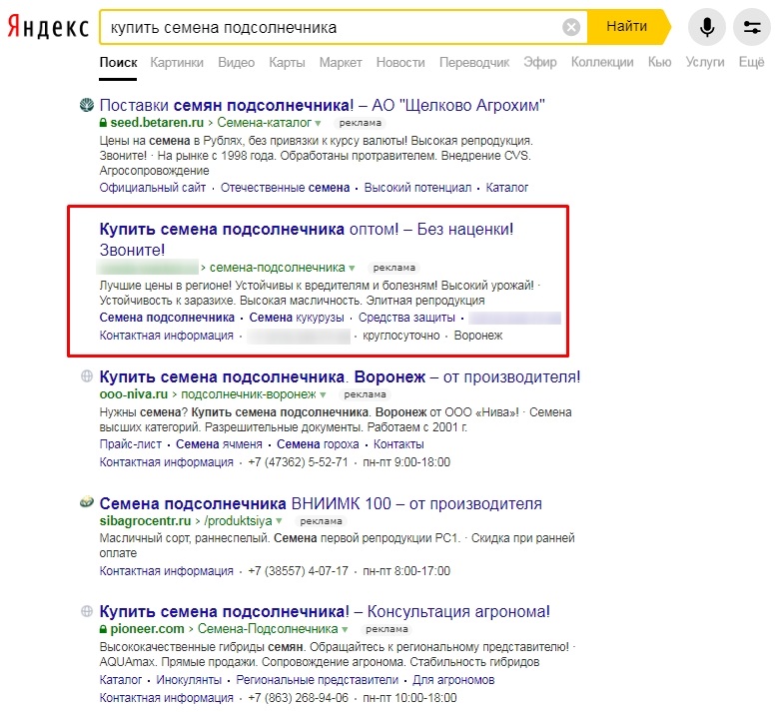Open the Кью tab

coord(659,62)
